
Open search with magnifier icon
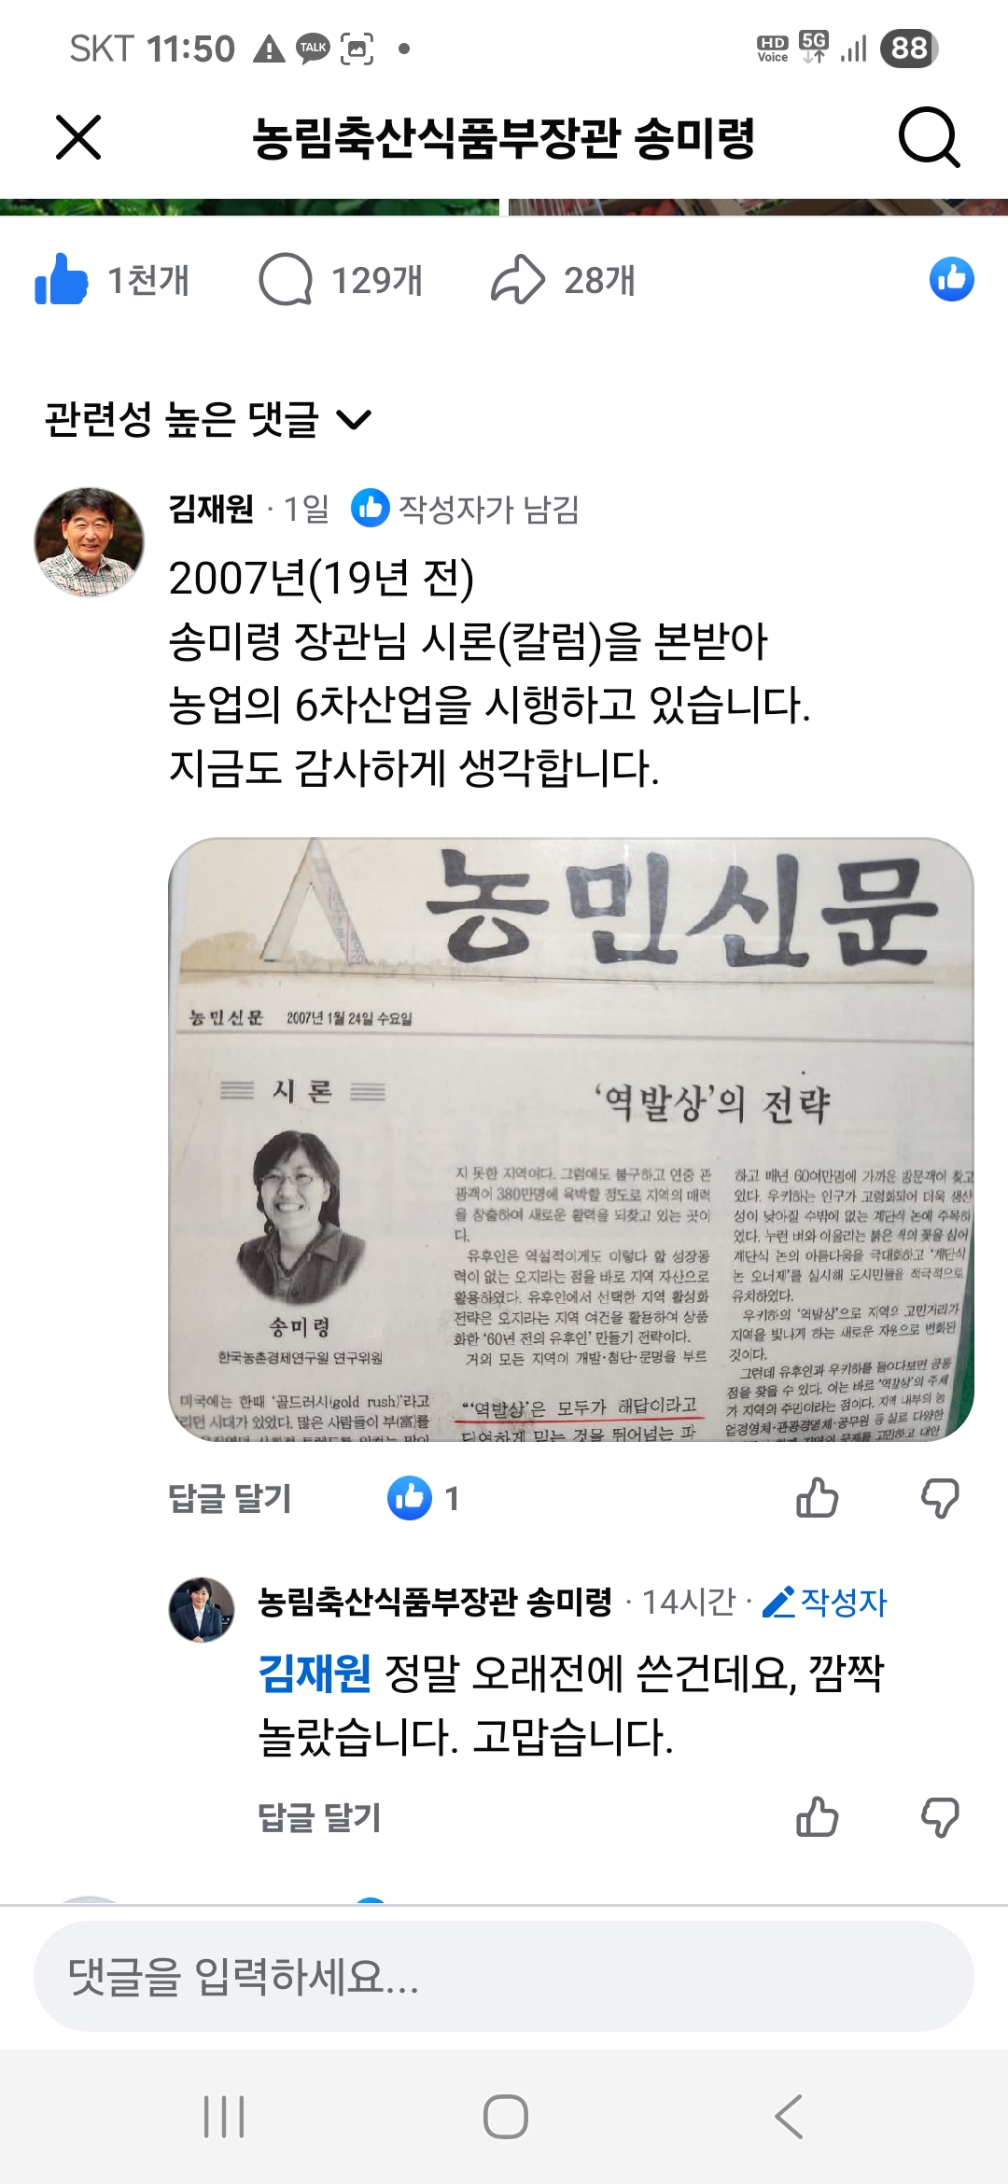tap(929, 138)
